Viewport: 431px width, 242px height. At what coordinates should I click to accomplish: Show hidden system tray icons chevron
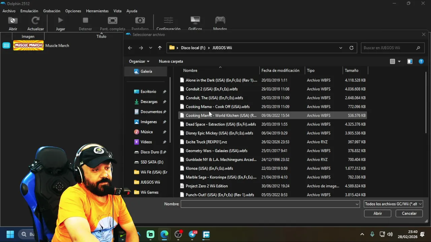[x=362, y=234]
